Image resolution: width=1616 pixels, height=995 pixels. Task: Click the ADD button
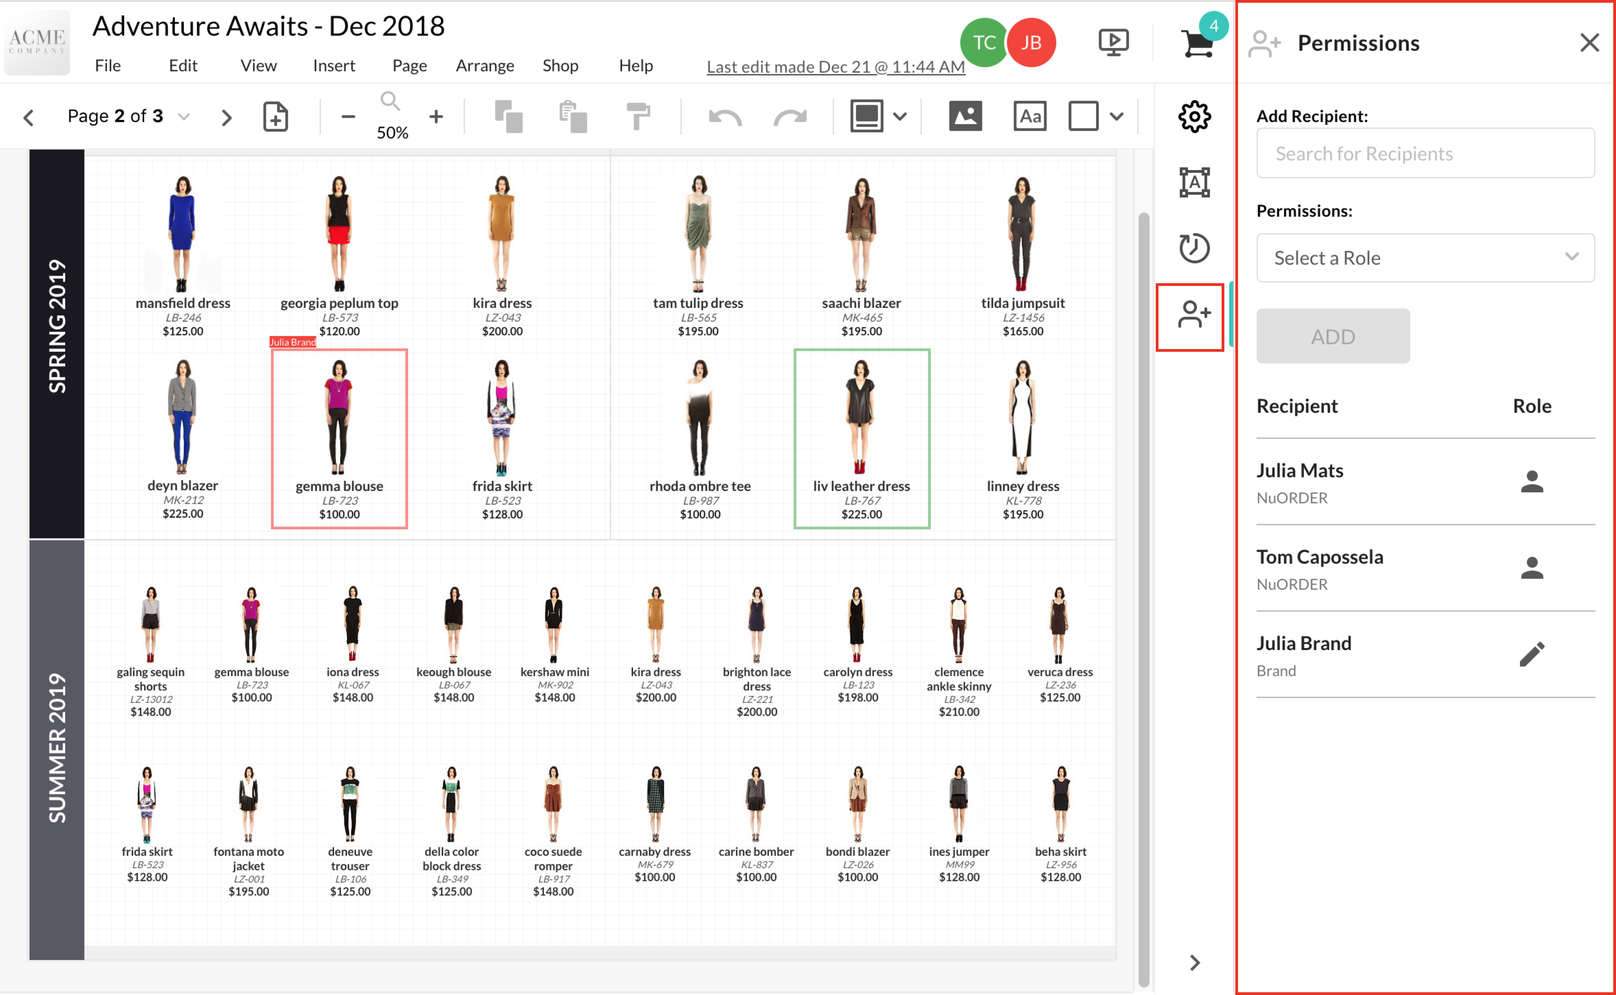(x=1332, y=336)
